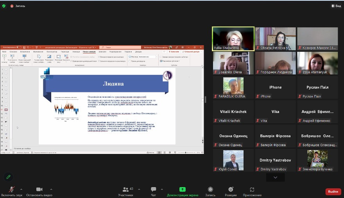Click the slide area vertical scrollbar

click(202, 103)
